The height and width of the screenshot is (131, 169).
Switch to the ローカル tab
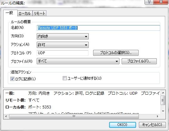pos(25,13)
